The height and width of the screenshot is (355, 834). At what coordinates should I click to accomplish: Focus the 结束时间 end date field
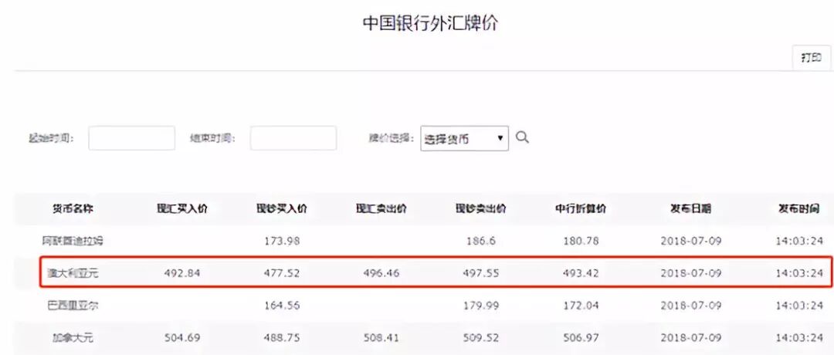[293, 138]
